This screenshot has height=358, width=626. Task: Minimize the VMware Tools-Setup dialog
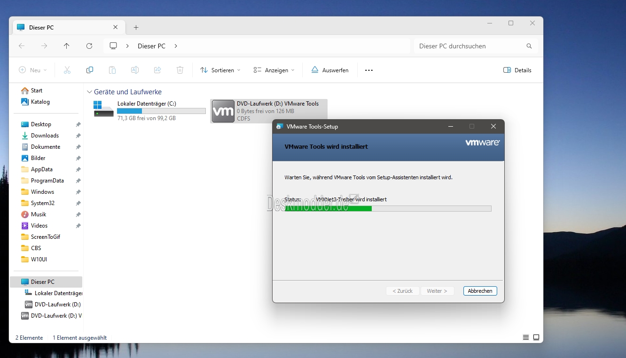(x=451, y=126)
